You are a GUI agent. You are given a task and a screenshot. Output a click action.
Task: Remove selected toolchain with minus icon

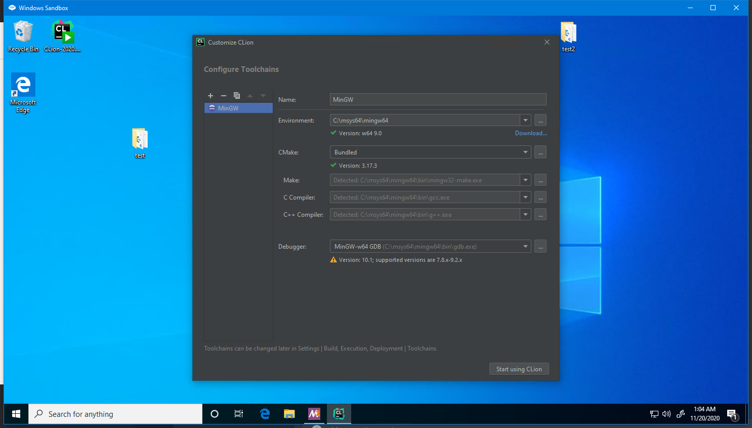[x=224, y=96]
